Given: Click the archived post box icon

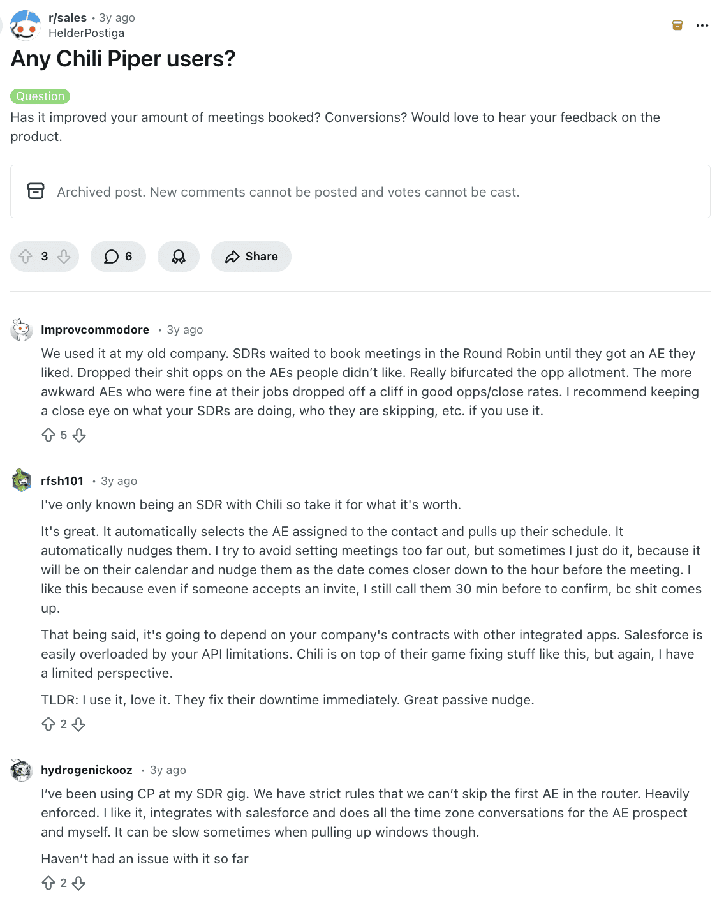Looking at the screenshot, I should (x=36, y=191).
